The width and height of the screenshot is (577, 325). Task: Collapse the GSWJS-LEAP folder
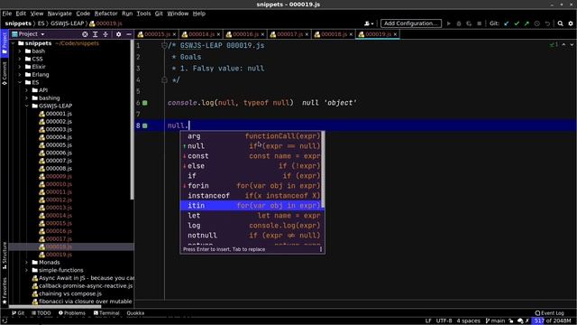coord(27,106)
